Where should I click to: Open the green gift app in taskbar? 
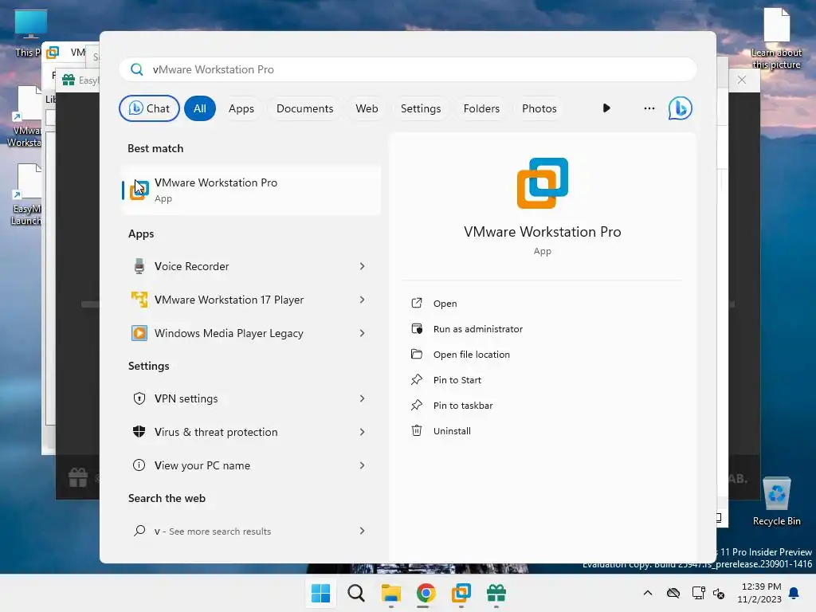pos(496,593)
